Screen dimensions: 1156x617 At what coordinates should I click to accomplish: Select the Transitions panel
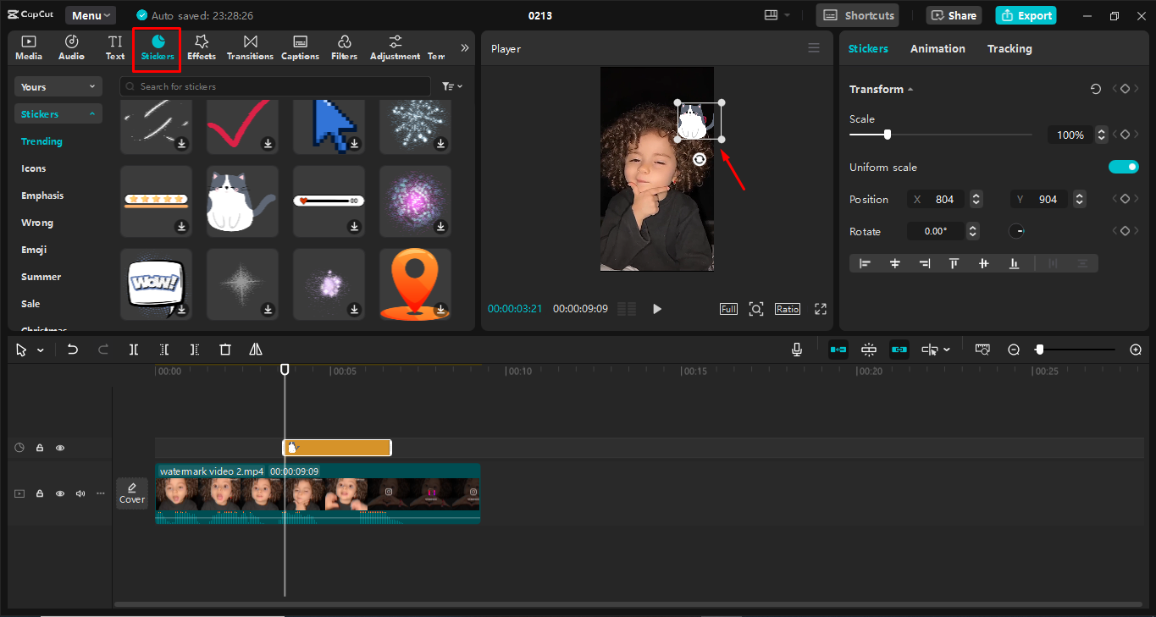point(249,47)
